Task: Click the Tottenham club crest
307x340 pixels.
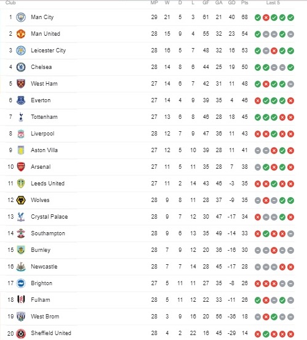Action: (x=21, y=117)
